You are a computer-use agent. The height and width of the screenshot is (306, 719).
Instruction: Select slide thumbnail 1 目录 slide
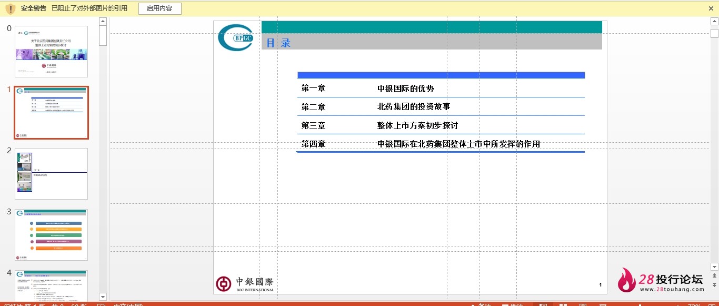[x=51, y=113]
